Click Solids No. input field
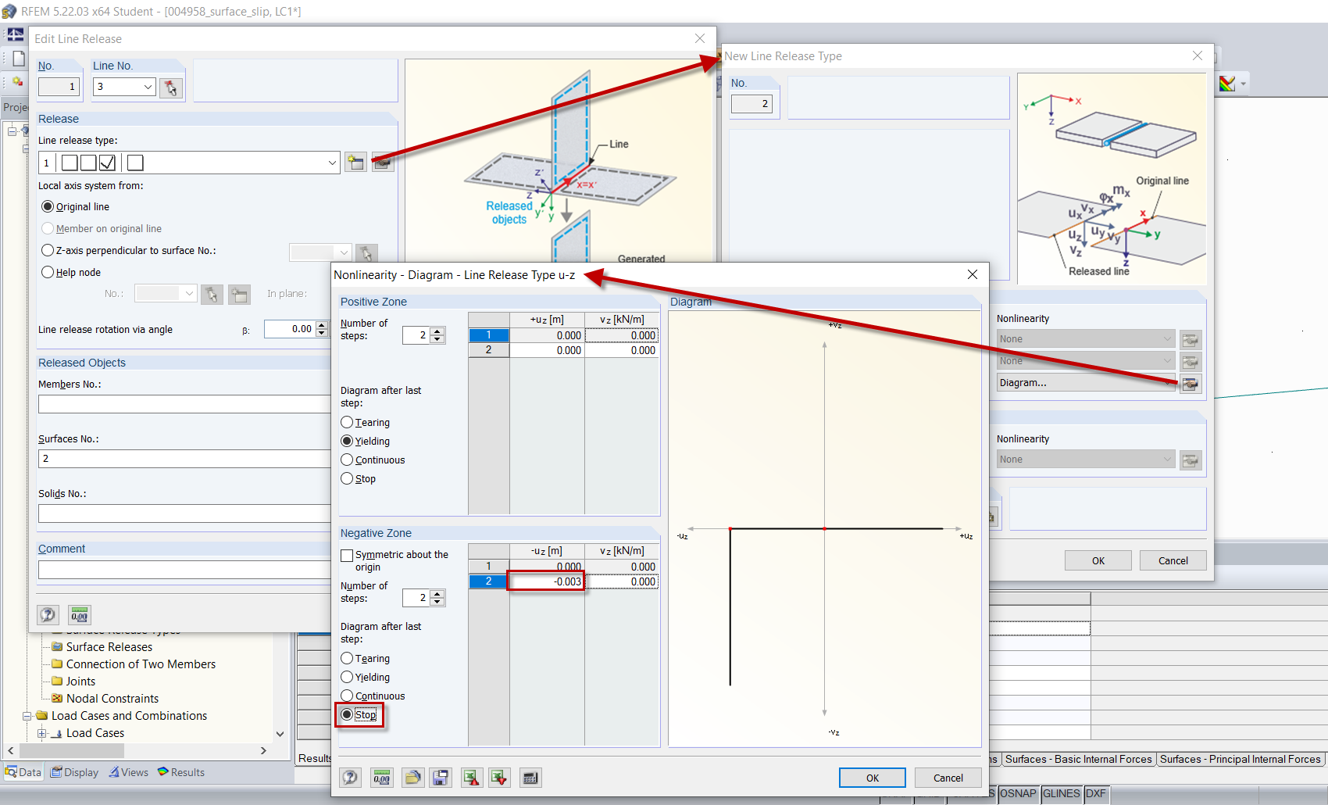 click(184, 513)
